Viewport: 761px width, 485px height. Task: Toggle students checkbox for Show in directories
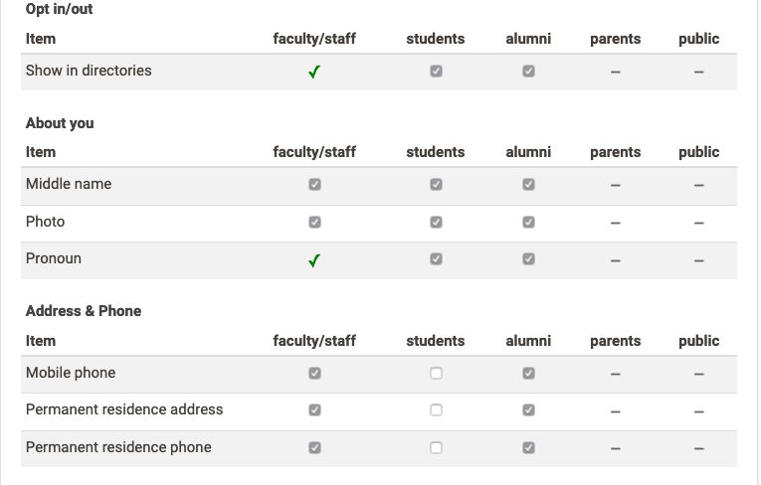pos(436,72)
